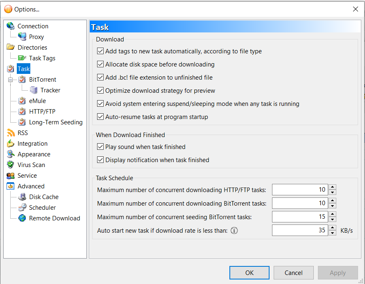Viewport: 365px width, 284px height.
Task: Toggle Auto-resume tasks at program startup
Action: click(100, 117)
